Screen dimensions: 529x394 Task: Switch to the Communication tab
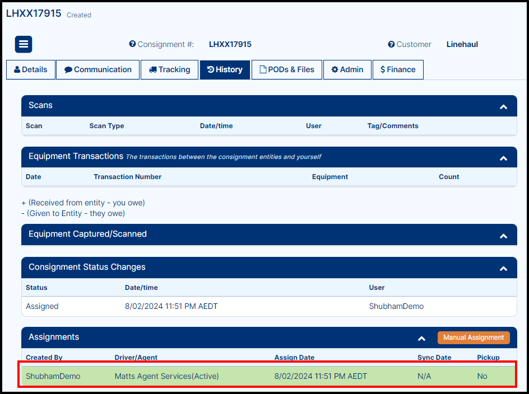(x=98, y=70)
